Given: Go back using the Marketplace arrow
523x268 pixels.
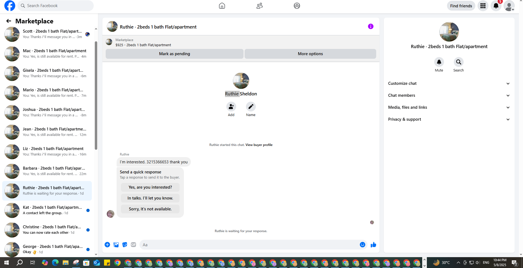Looking at the screenshot, I should tap(9, 21).
